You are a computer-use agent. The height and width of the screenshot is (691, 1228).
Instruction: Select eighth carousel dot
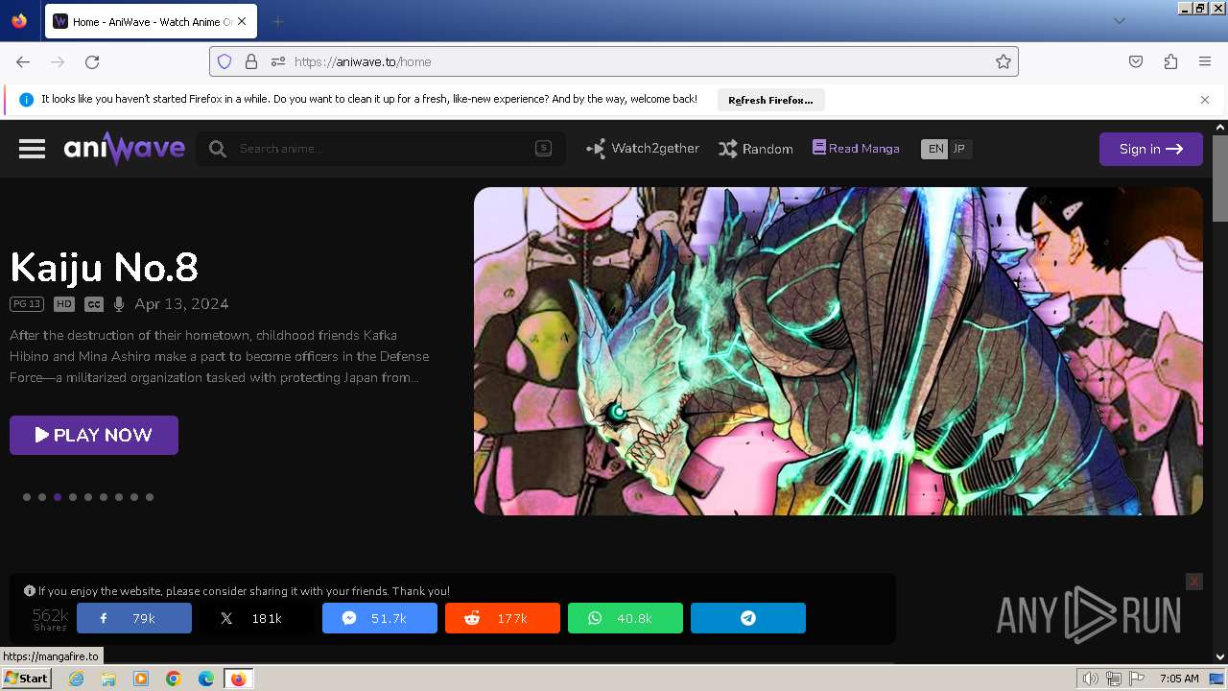pyautogui.click(x=134, y=497)
